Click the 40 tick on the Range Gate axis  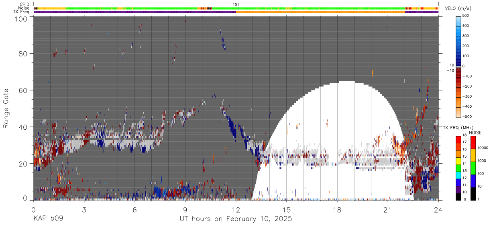point(23,127)
